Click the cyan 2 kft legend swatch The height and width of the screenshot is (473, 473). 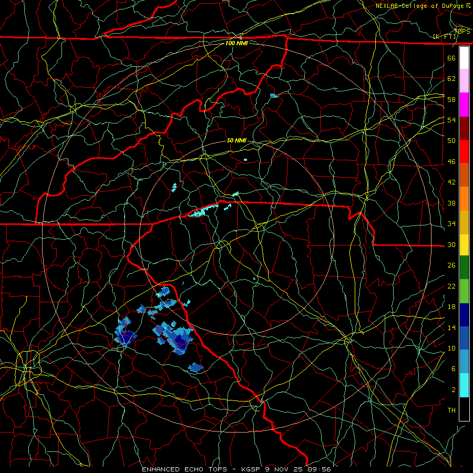click(464, 385)
